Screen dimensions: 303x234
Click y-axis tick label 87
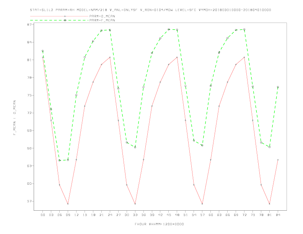pos(30,24)
